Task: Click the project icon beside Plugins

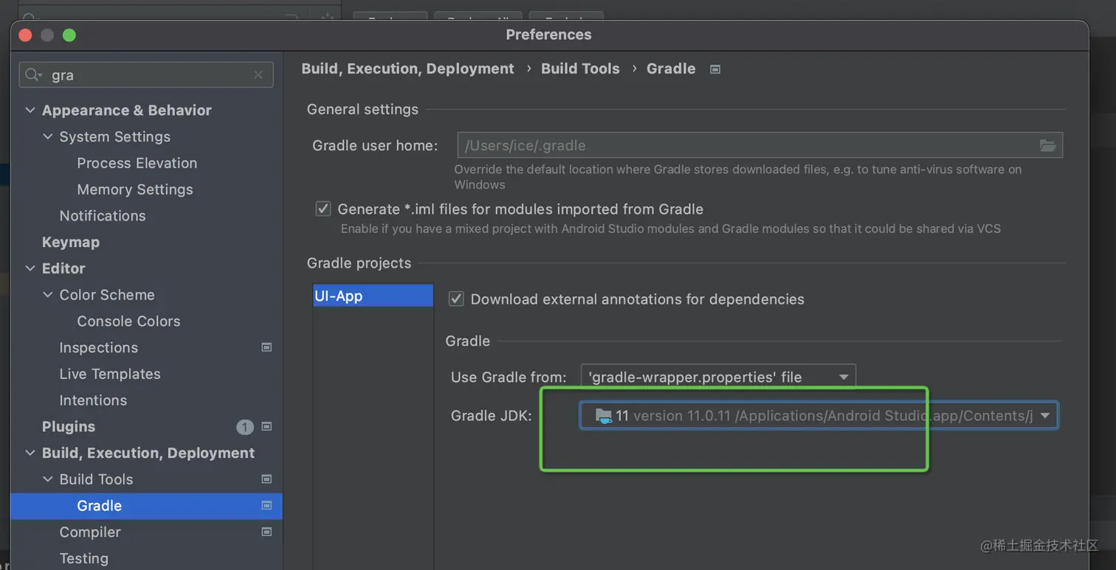Action: [266, 426]
